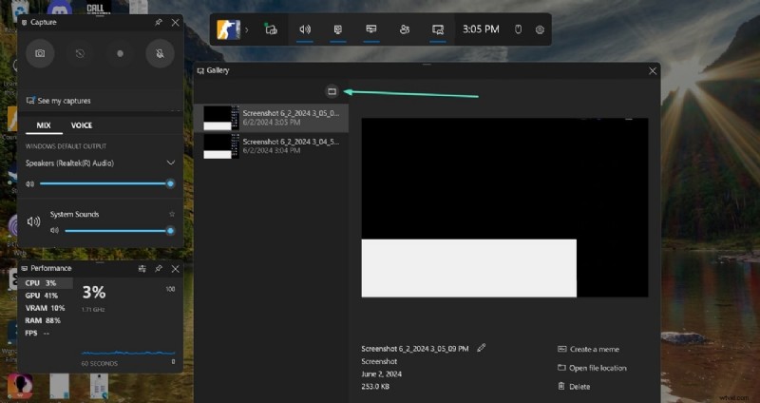Click the record last 30 seconds button
Screen dimensions: 760x403
pyautogui.click(x=80, y=54)
